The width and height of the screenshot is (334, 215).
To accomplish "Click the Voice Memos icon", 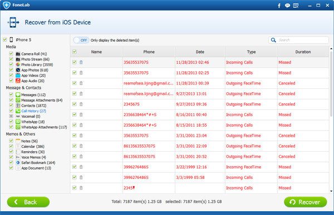I will 18,157.
